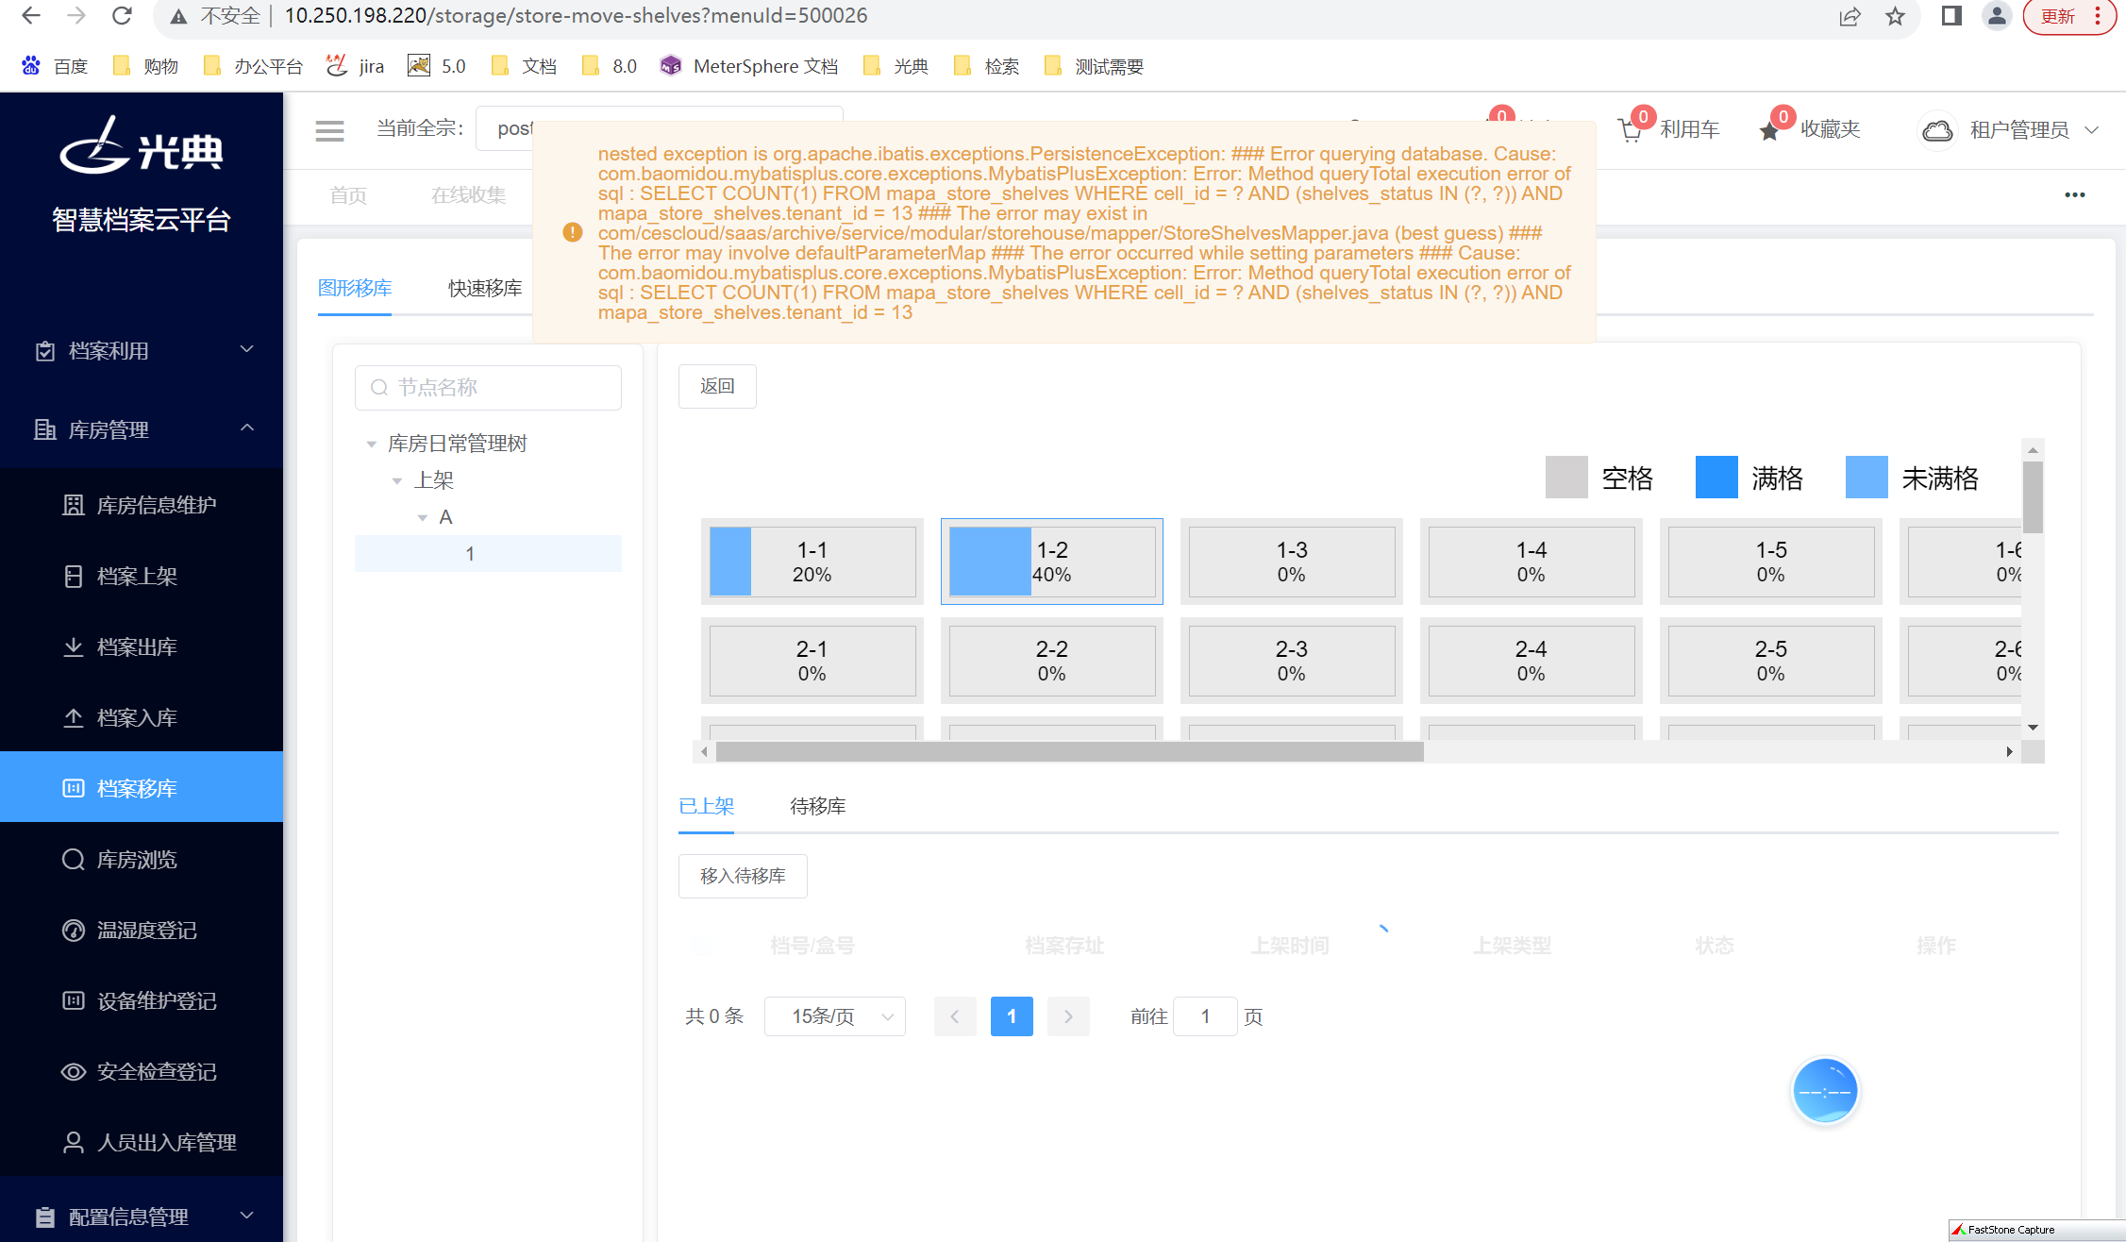Open 人员出入库管理 in the sidebar
The height and width of the screenshot is (1242, 2126).
142,1142
